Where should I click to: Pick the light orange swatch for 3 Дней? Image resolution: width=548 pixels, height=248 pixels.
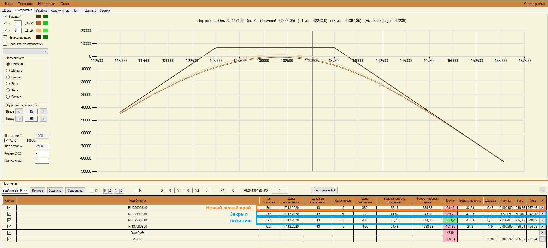pyautogui.click(x=39, y=31)
